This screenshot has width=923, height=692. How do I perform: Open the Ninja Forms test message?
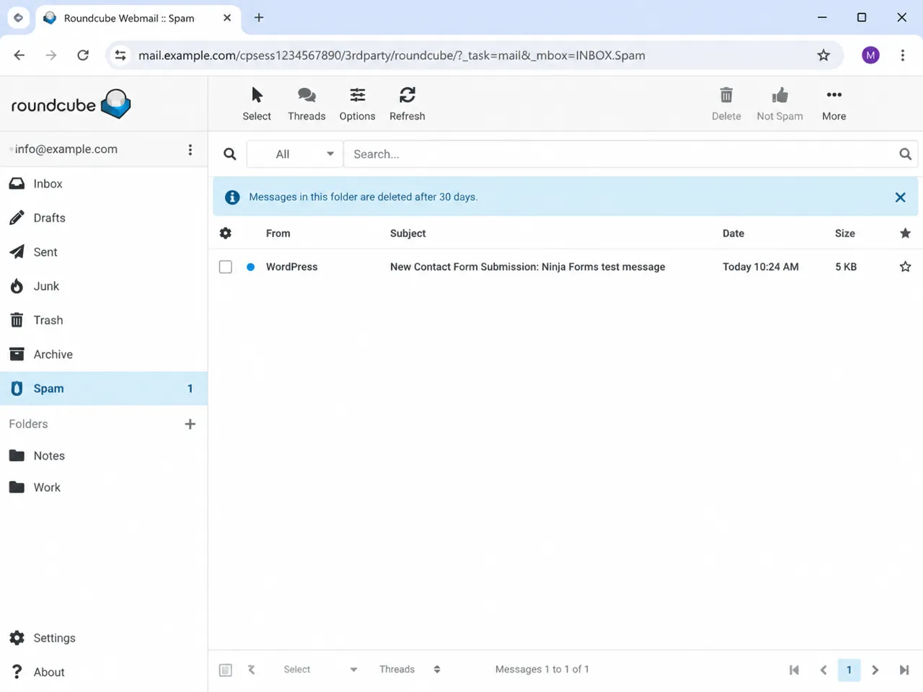coord(528,267)
